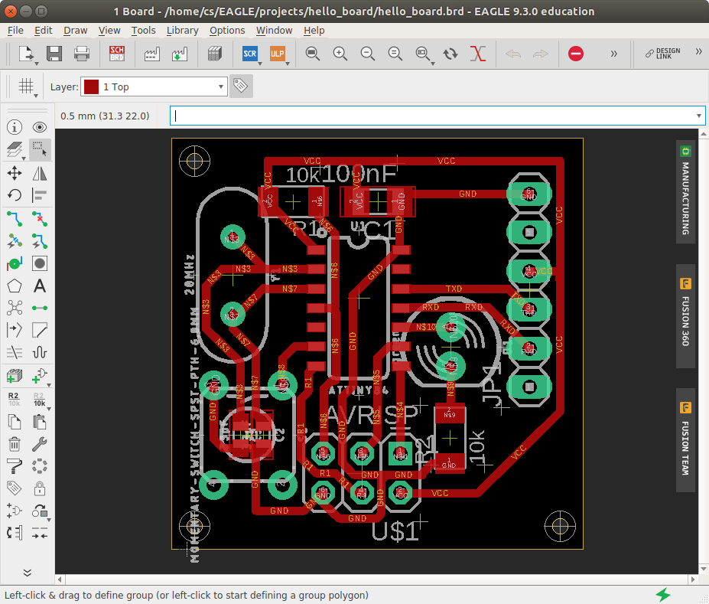Select the Paint roller tool

(15, 466)
